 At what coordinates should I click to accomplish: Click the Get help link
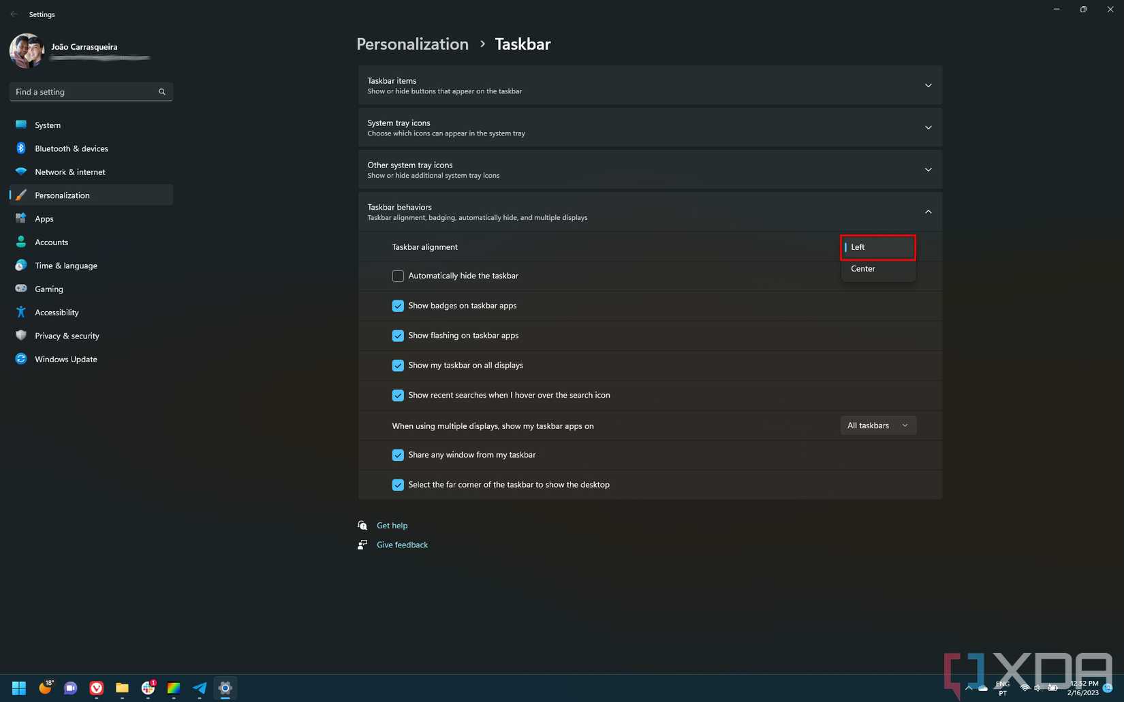[x=392, y=525]
